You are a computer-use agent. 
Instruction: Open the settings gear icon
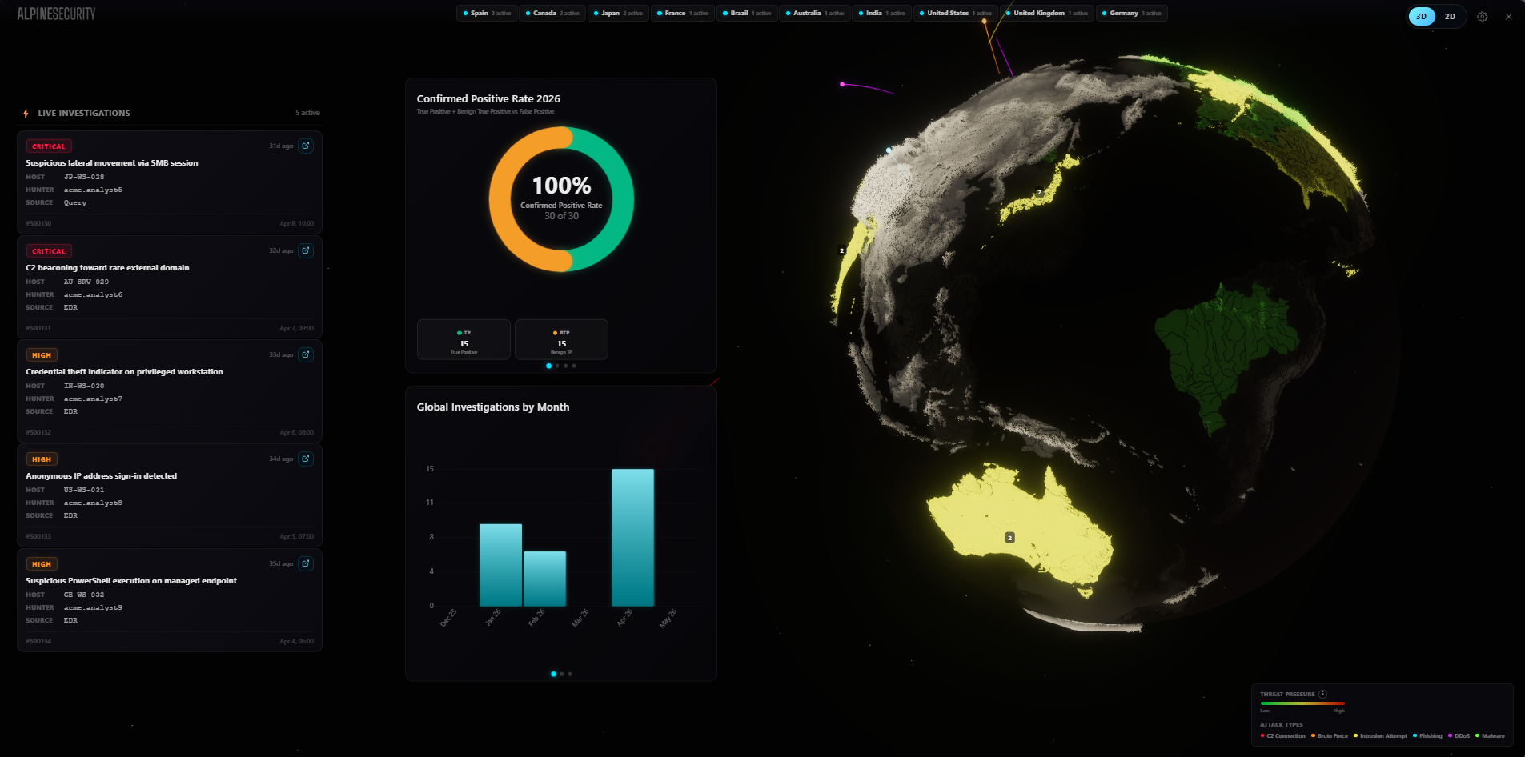tap(1483, 16)
